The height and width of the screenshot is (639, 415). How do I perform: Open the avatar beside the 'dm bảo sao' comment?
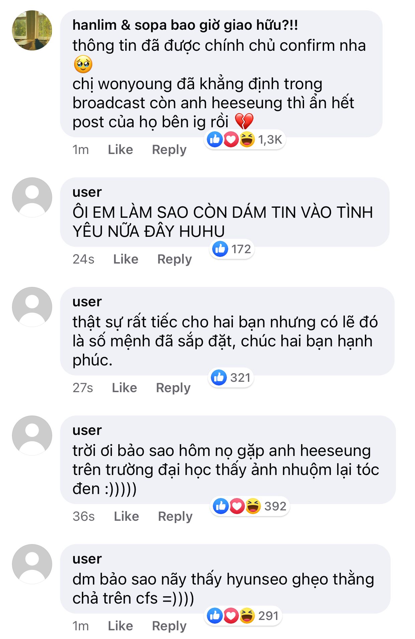[x=32, y=564]
